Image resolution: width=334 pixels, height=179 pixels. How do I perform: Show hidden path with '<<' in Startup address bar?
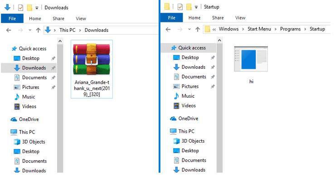point(214,29)
